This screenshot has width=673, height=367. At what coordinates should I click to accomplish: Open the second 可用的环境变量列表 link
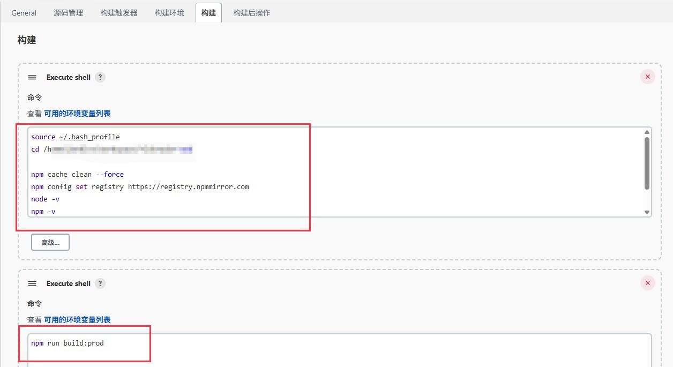point(77,319)
